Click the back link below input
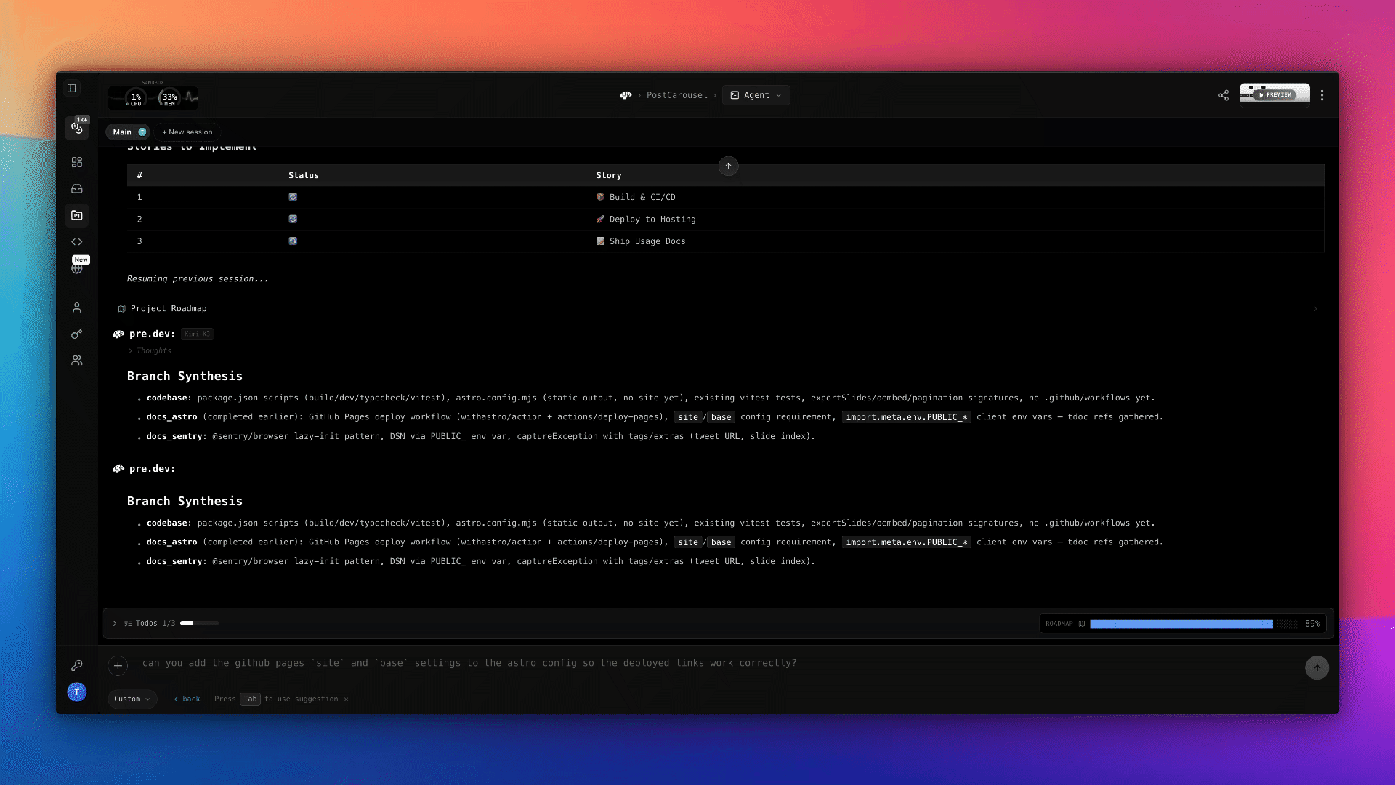1395x785 pixels. click(187, 699)
